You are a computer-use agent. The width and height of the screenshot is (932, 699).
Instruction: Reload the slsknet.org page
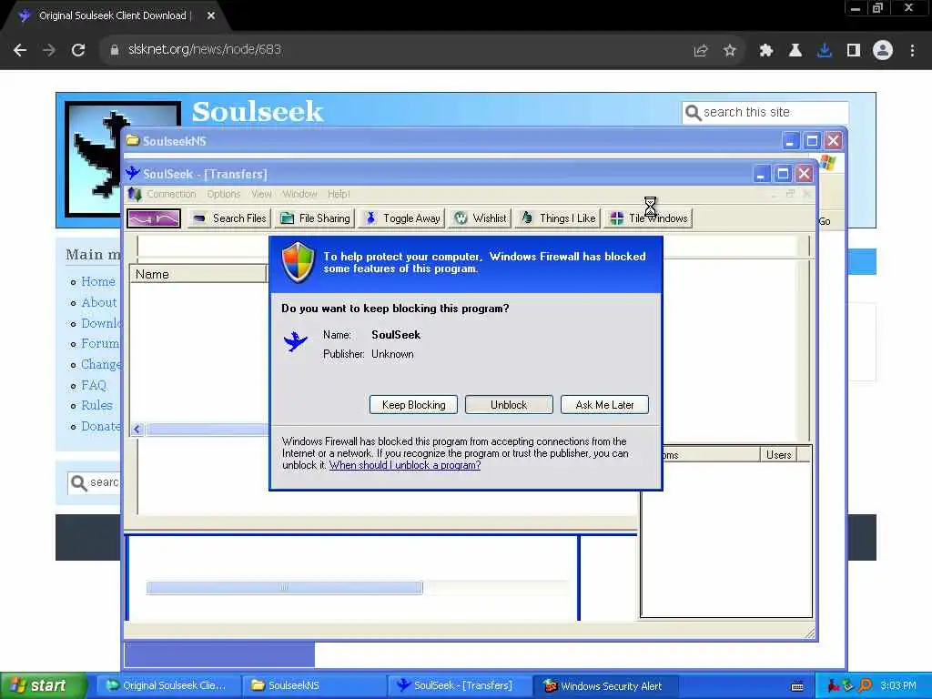click(78, 50)
